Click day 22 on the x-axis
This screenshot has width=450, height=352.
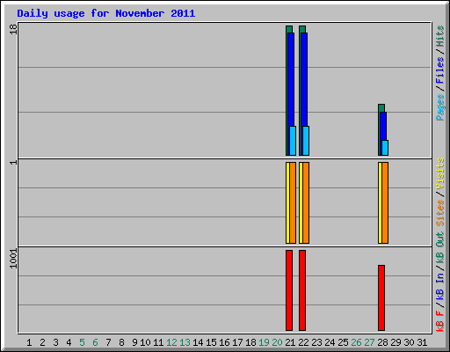[x=303, y=342]
